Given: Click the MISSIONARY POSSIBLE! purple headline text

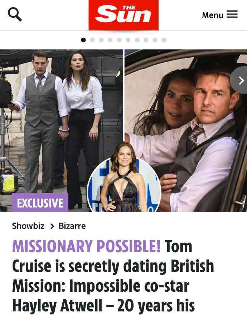Looking at the screenshot, I should click(86, 246).
